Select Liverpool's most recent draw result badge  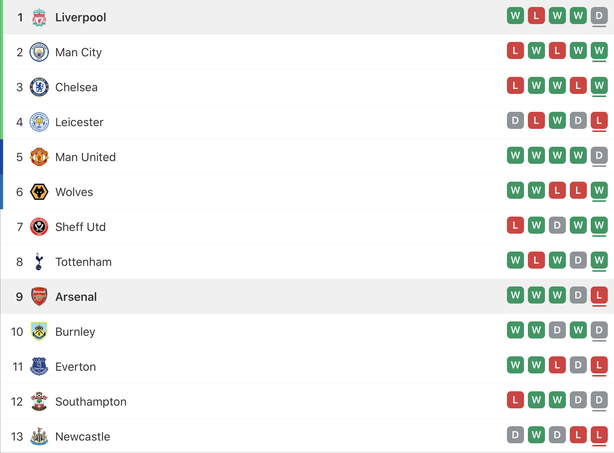pos(599,16)
